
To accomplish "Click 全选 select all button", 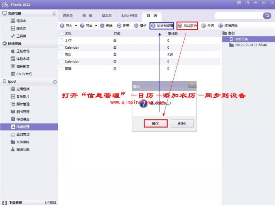I will [x=208, y=26].
